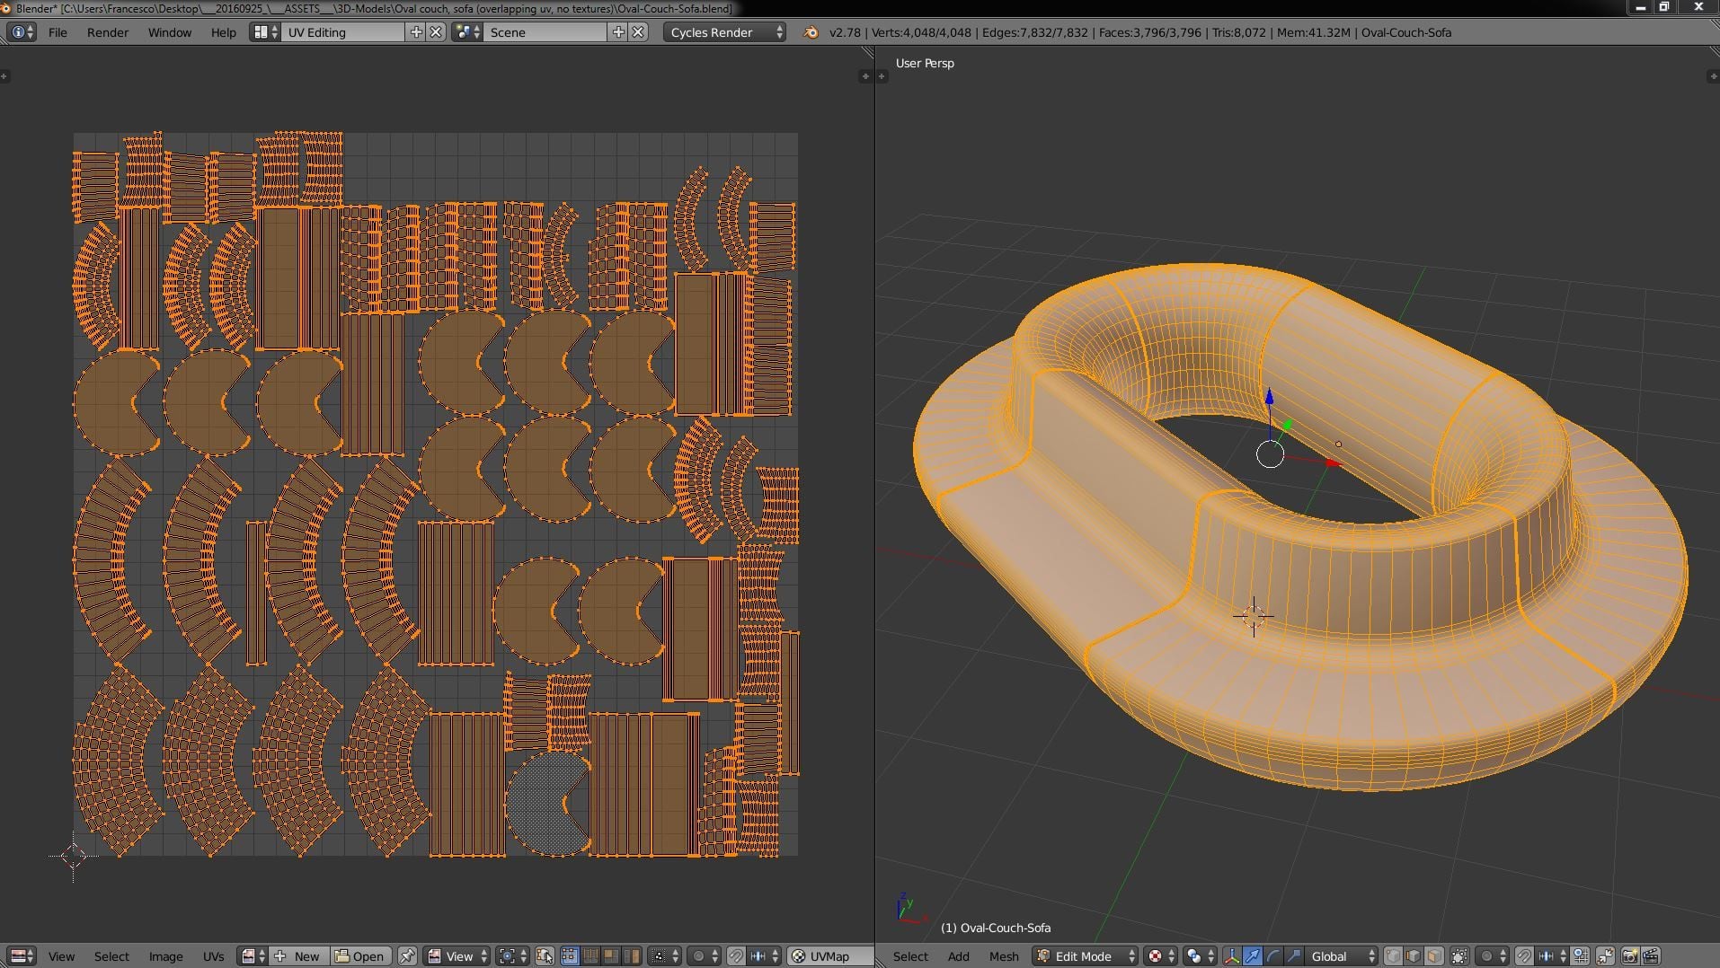Open 3D view pivot point selector

[x=1201, y=956]
